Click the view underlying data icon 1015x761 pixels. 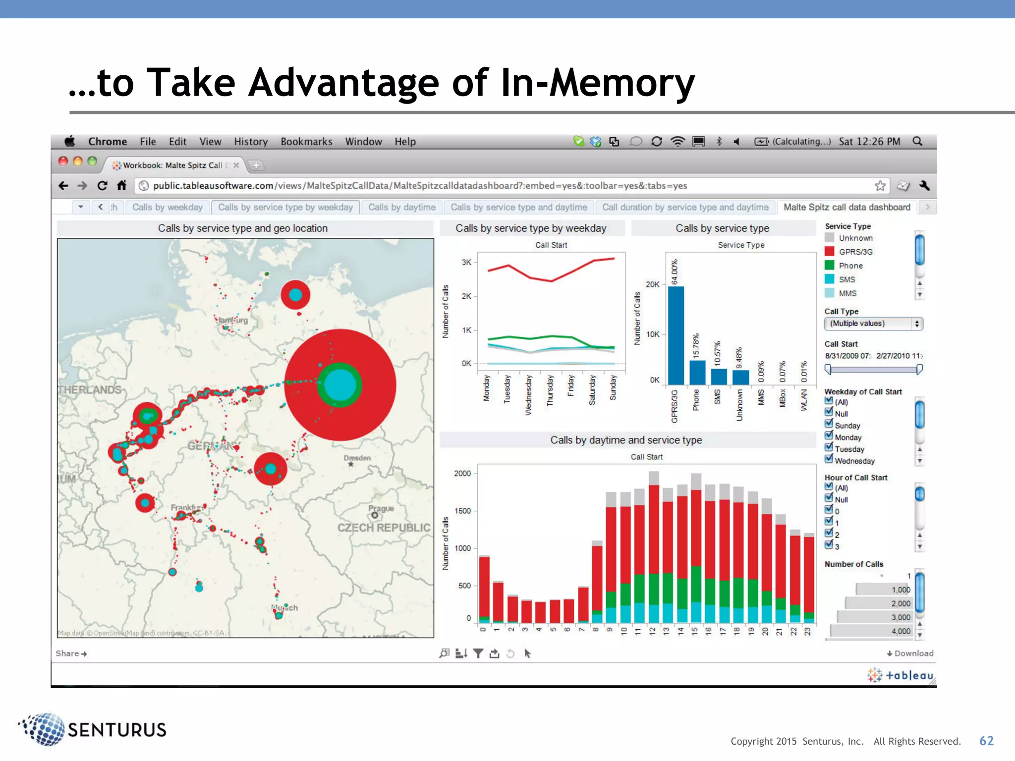point(445,653)
